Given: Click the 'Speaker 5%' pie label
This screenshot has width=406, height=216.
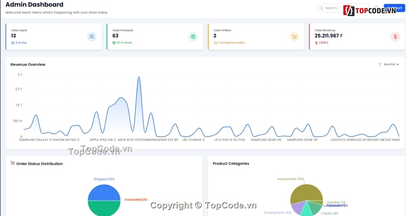Looking at the screenshot, I should pyautogui.click(x=336, y=202).
